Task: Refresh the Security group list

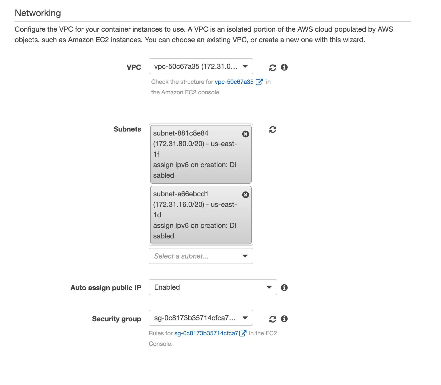Action: (x=273, y=319)
